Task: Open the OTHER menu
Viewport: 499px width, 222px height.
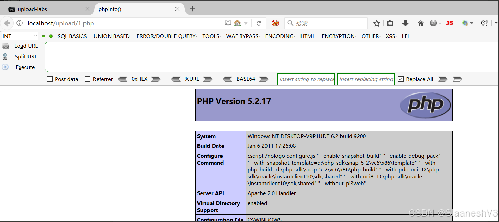Action: [371, 36]
